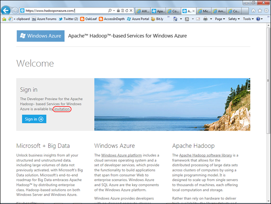Open a new blank tab
Screen dimensions: 271x204
click(x=245, y=11)
